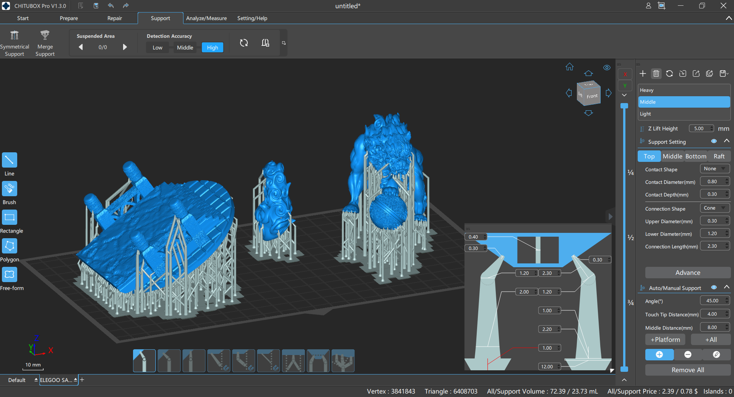Select the remove support mode button
Screen dimensions: 734x397
[688, 355]
